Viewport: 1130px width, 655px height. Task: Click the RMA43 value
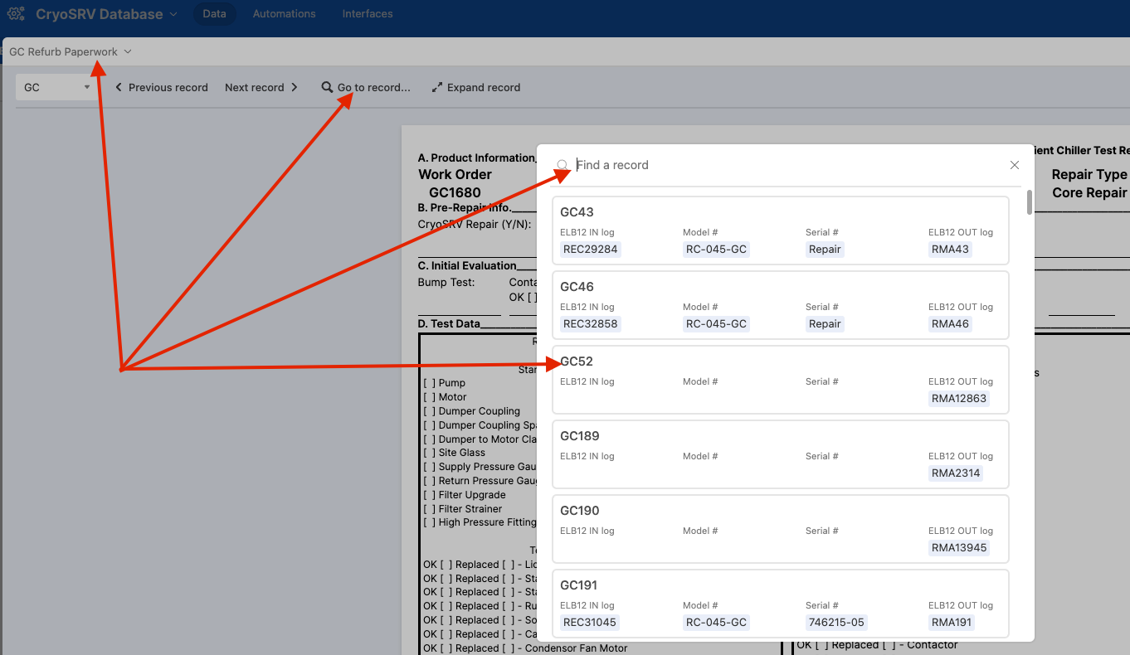point(950,249)
